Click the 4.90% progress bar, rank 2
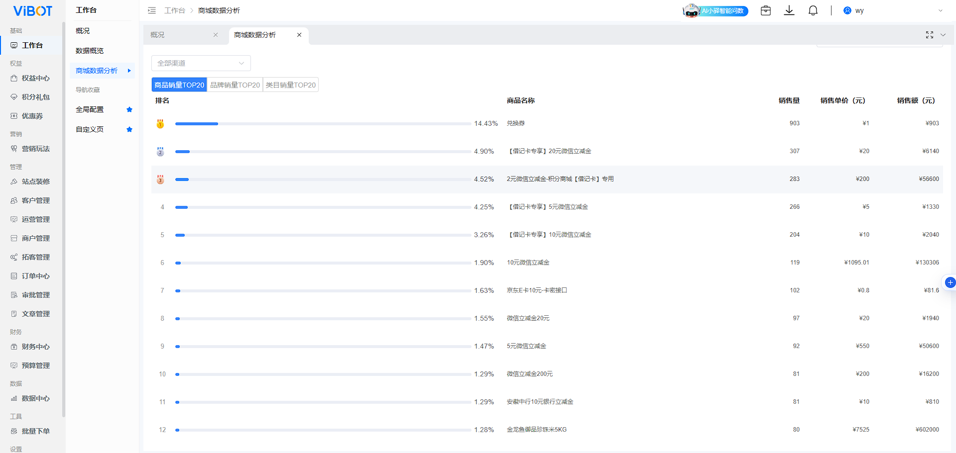 323,151
